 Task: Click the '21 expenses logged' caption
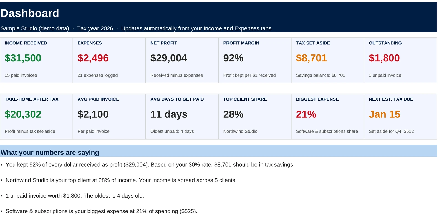[98, 75]
